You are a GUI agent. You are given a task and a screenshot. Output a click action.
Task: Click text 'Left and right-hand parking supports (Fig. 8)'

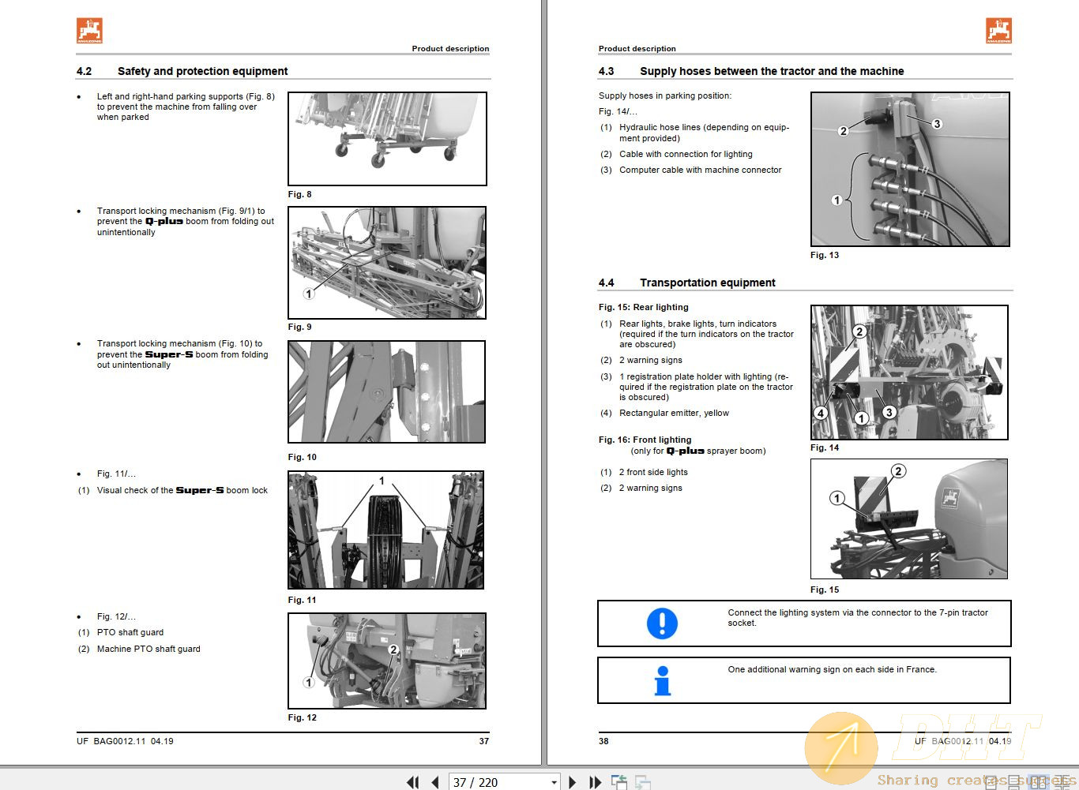click(x=186, y=96)
